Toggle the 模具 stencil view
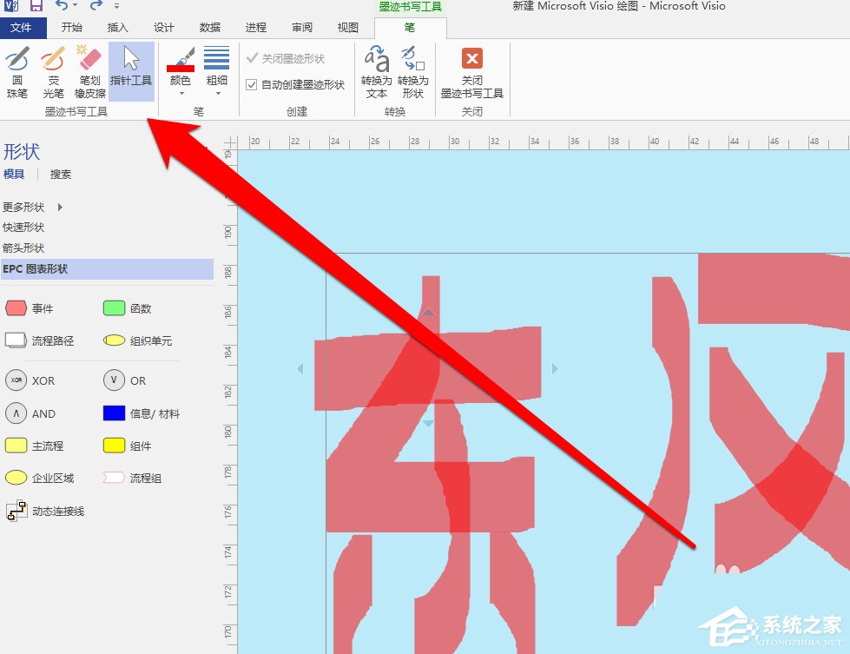This screenshot has height=654, width=850. (x=15, y=174)
